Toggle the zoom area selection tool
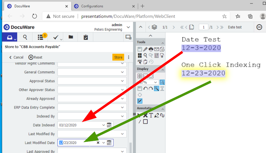266x153 pixels. pyautogui.click(x=162, y=82)
